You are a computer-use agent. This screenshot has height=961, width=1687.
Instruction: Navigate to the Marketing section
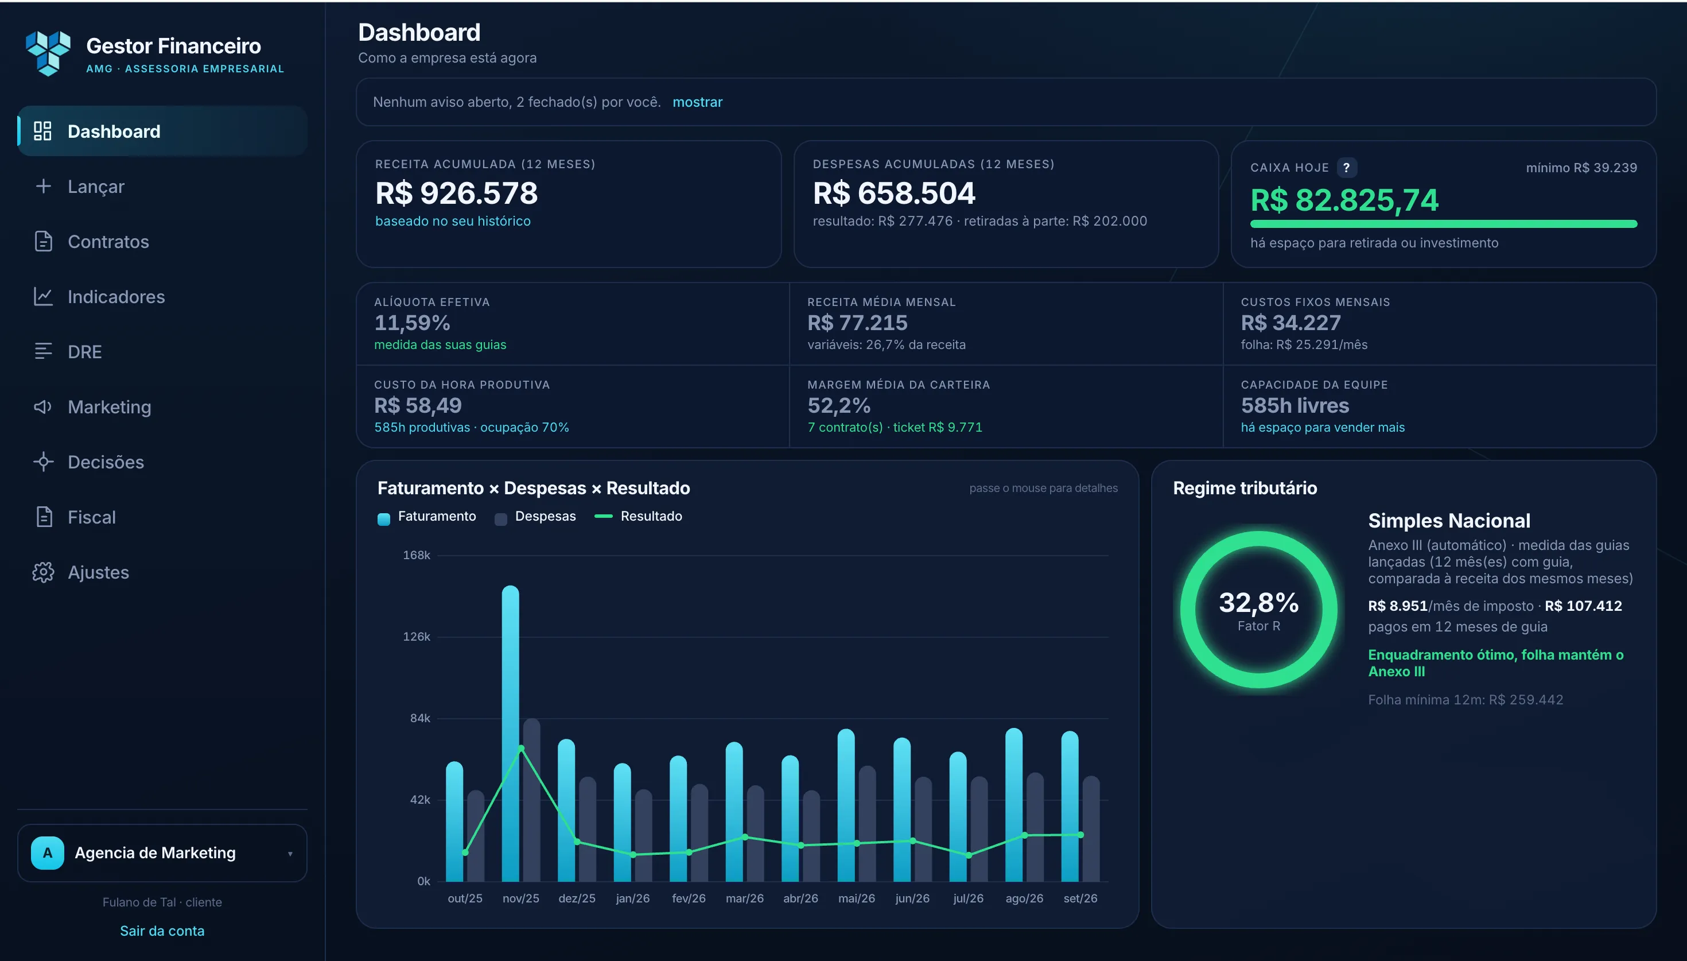pyautogui.click(x=162, y=406)
